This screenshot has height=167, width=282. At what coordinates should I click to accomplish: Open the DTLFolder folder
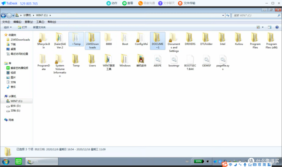(206, 39)
